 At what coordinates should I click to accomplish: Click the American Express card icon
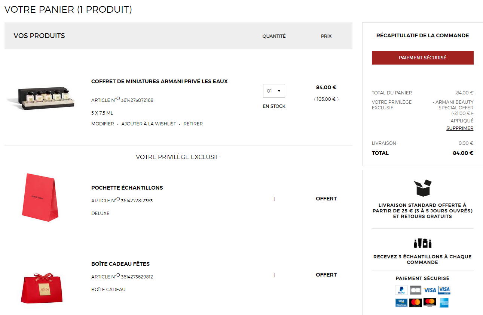coord(444,303)
